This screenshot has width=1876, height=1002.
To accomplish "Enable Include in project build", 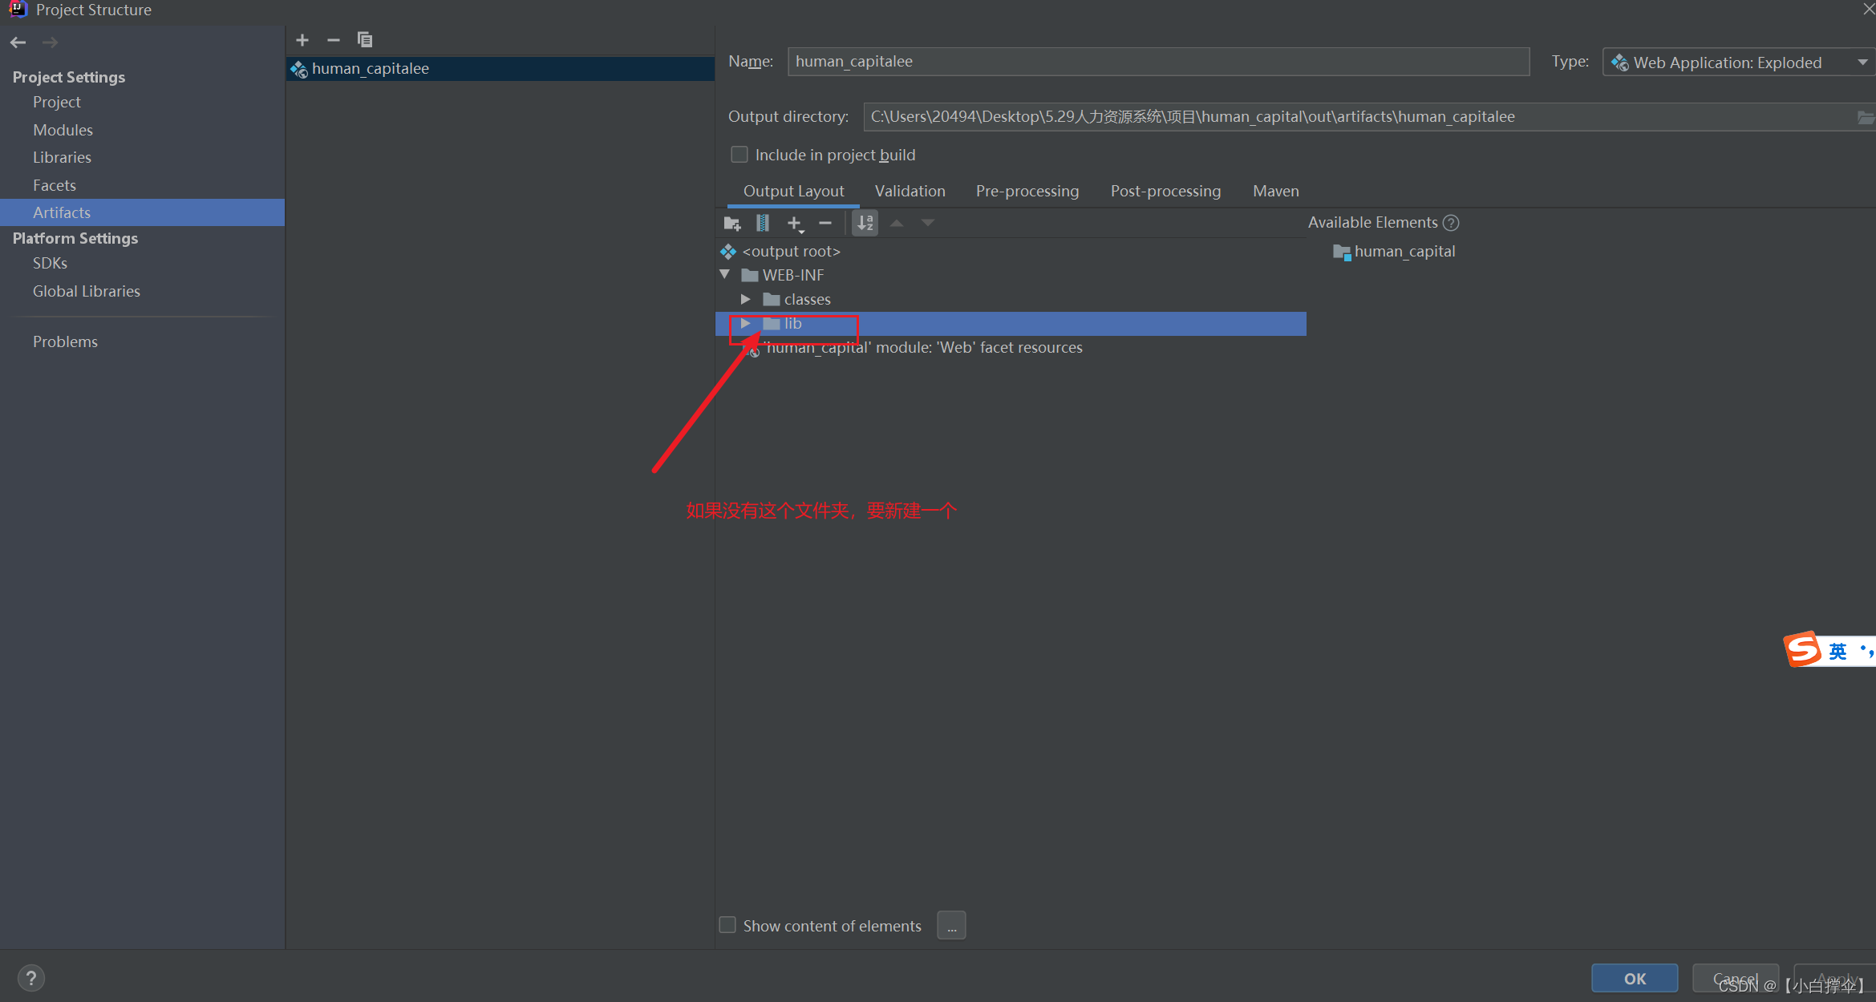I will [739, 155].
